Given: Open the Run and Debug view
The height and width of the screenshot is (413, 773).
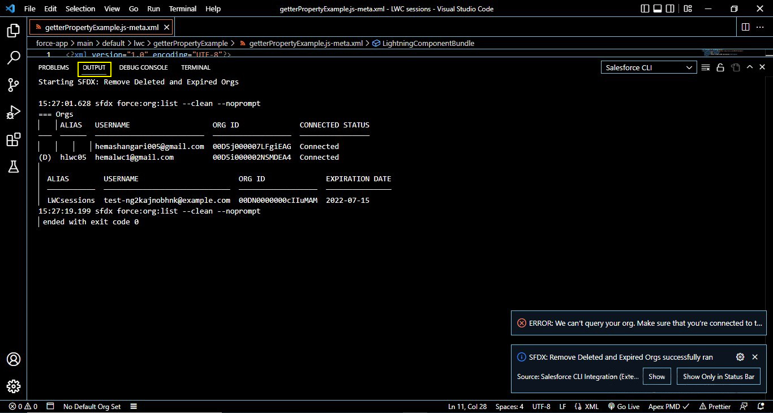Looking at the screenshot, I should [x=14, y=112].
